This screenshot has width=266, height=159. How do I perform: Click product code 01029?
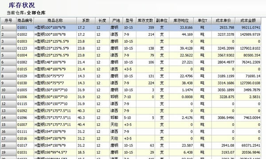(22, 76)
